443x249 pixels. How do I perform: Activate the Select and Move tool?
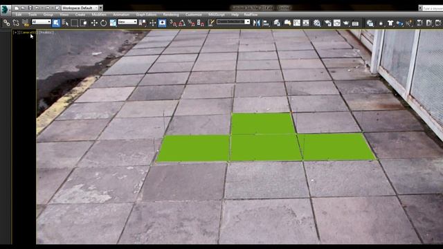tap(94, 23)
